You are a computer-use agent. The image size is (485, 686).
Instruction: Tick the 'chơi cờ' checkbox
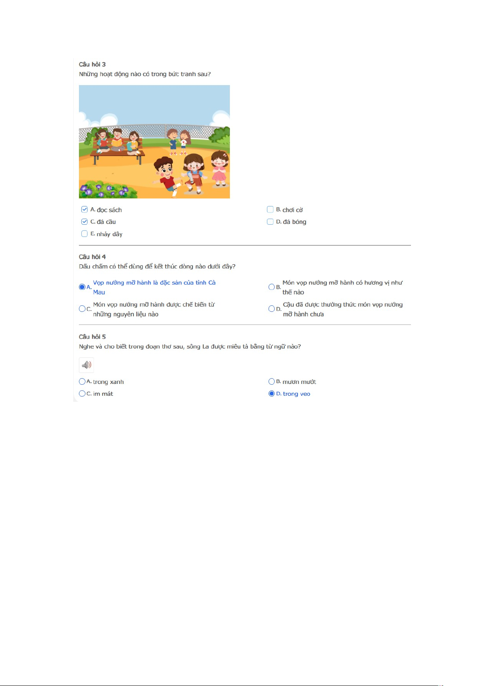point(270,209)
